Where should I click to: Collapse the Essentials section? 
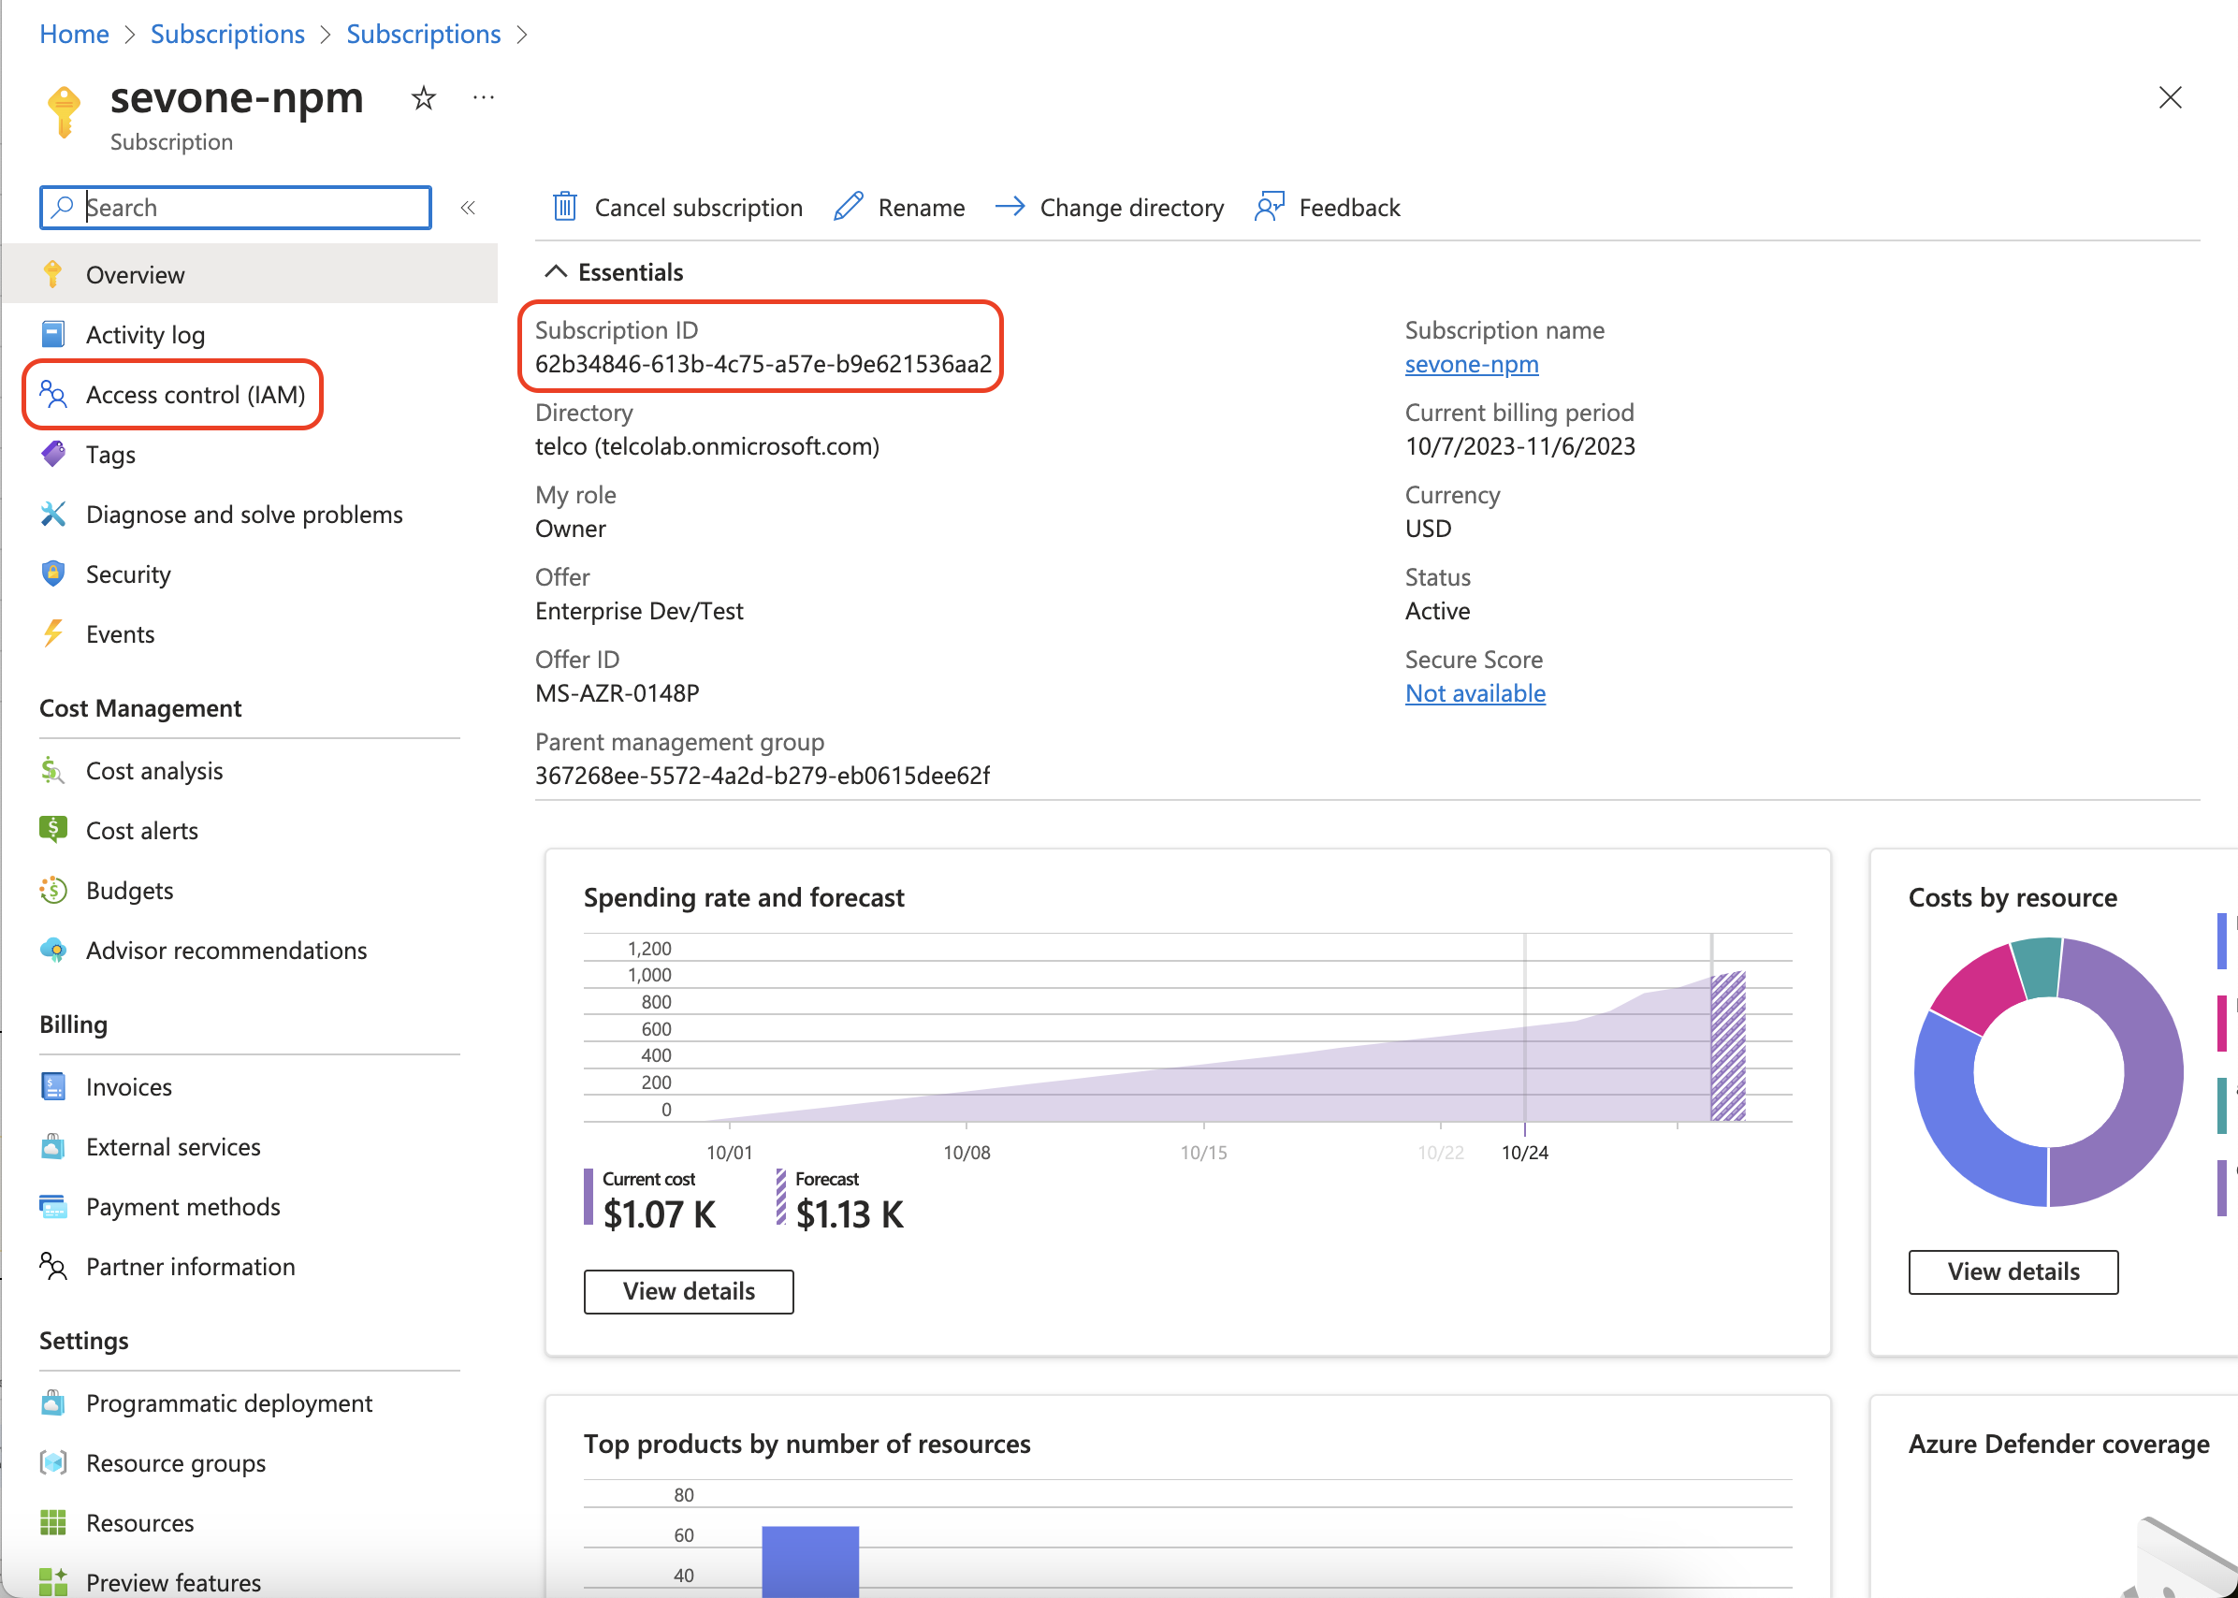pos(556,271)
